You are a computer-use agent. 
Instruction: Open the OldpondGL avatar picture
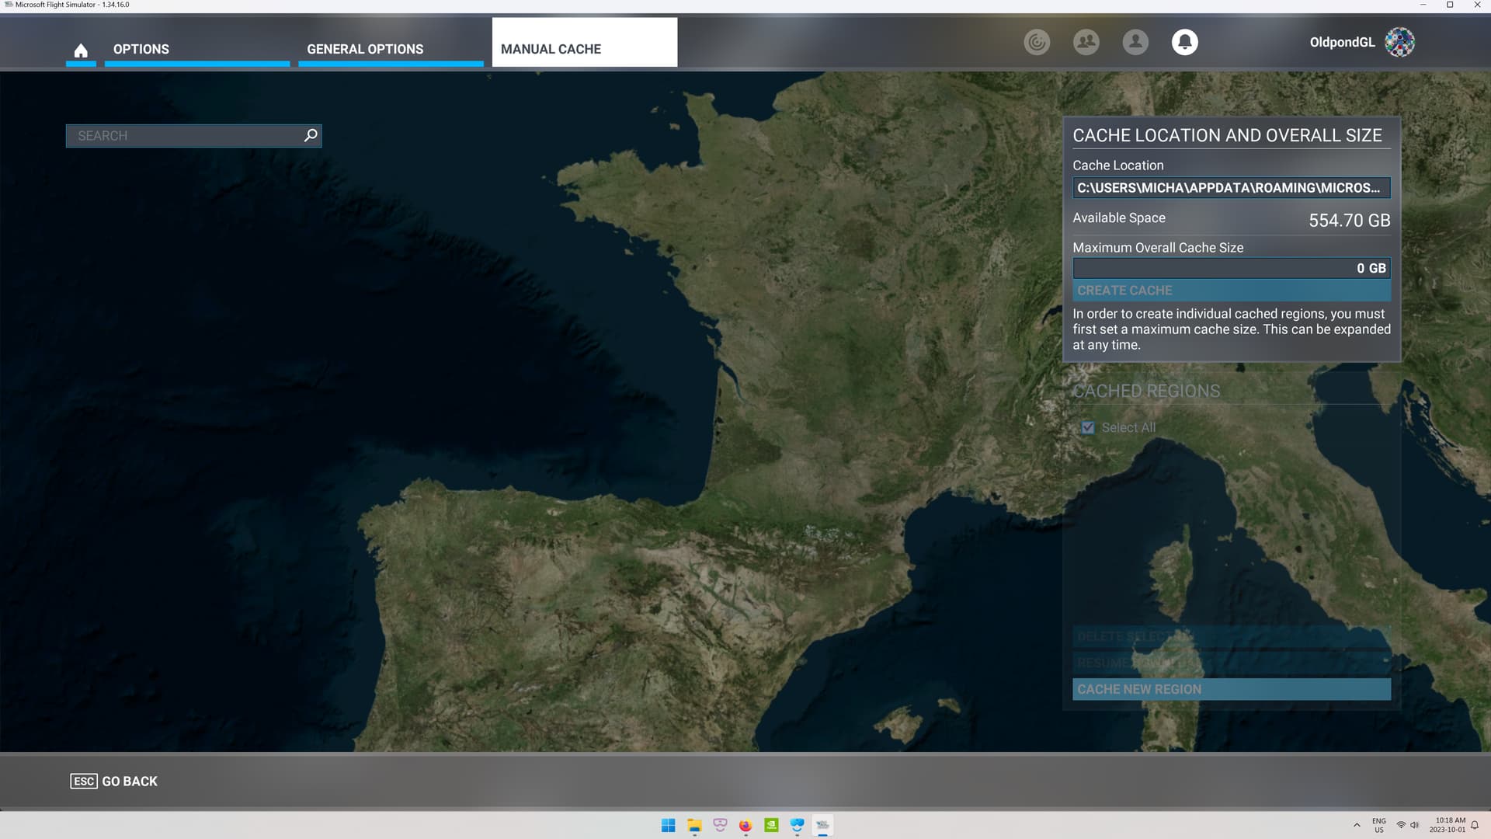point(1399,42)
